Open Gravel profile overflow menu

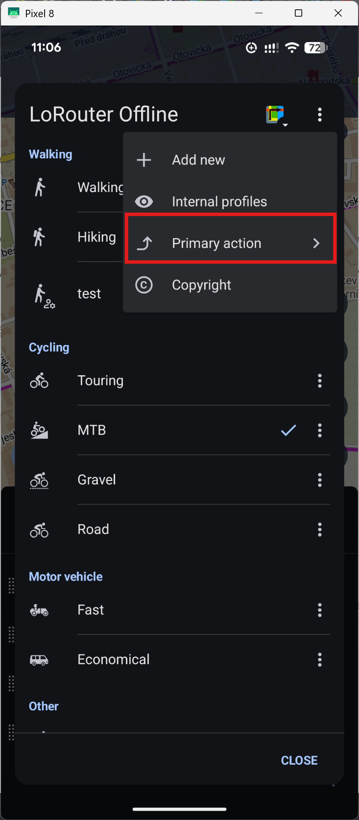(320, 480)
